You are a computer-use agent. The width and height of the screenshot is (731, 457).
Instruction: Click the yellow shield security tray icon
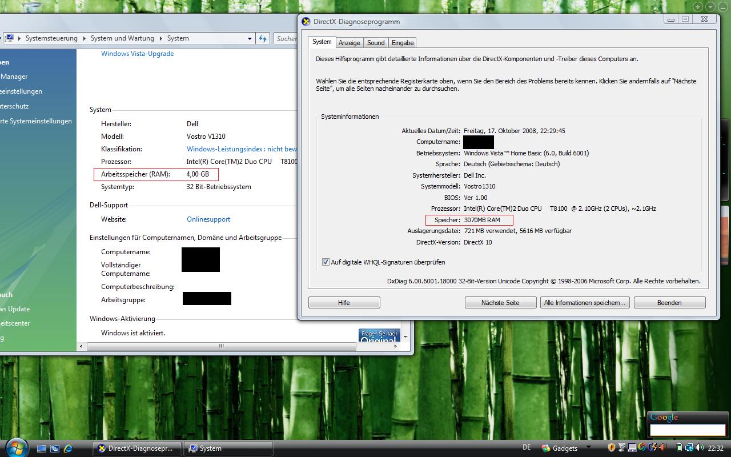point(611,448)
